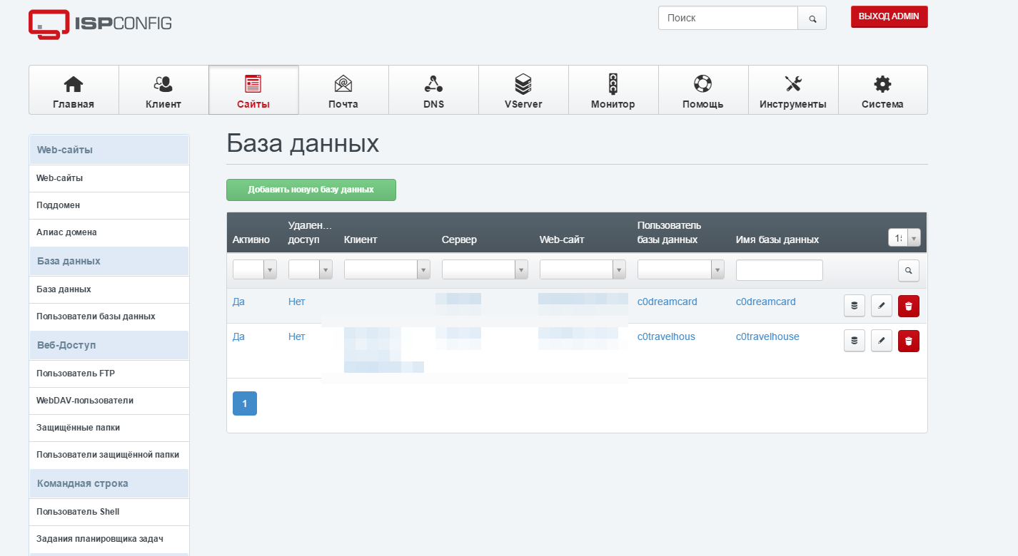Image resolution: width=1018 pixels, height=556 pixels.
Task: Open the DNS module
Action: click(433, 90)
